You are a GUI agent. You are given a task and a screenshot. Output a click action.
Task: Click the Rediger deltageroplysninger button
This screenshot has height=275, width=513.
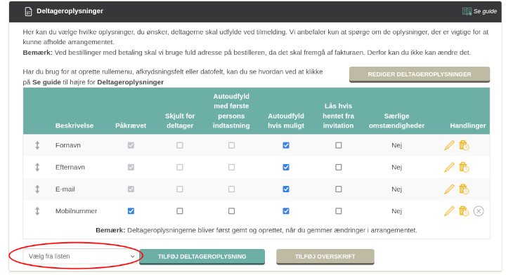pos(420,74)
